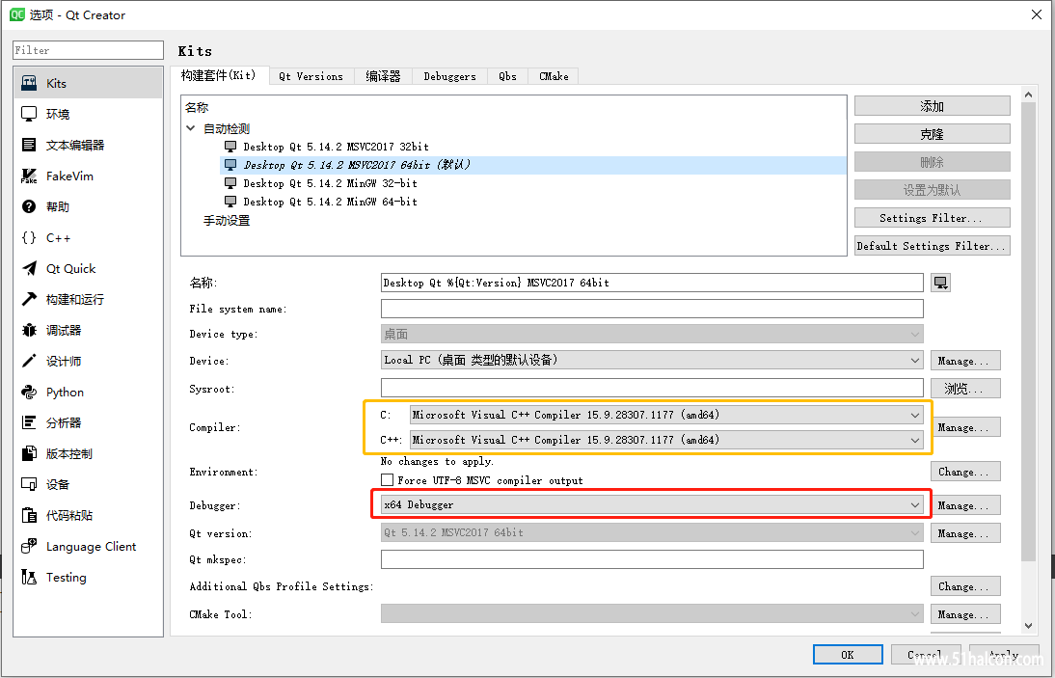Select Desktop Qt 5.14.2 MSVC2017 32bit kit
1055x678 pixels.
(336, 147)
